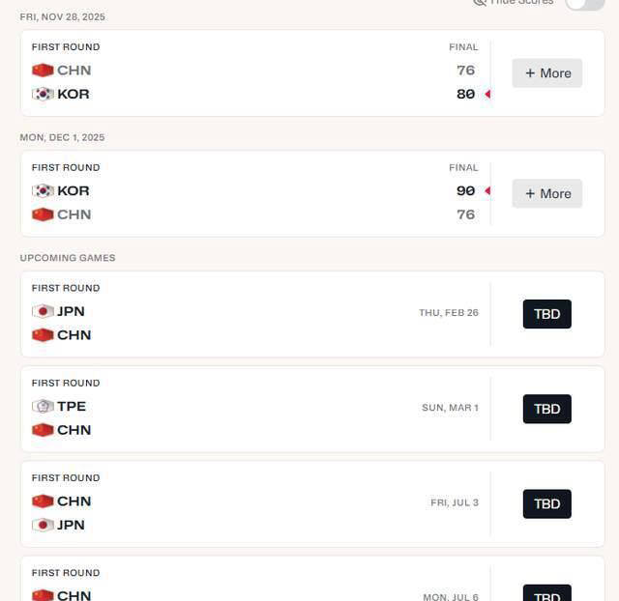Click the Korea final score of 80
The width and height of the screenshot is (619, 601).
tap(466, 95)
